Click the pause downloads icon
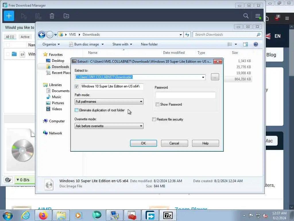This screenshot has width=294, height=221. tap(38, 16)
